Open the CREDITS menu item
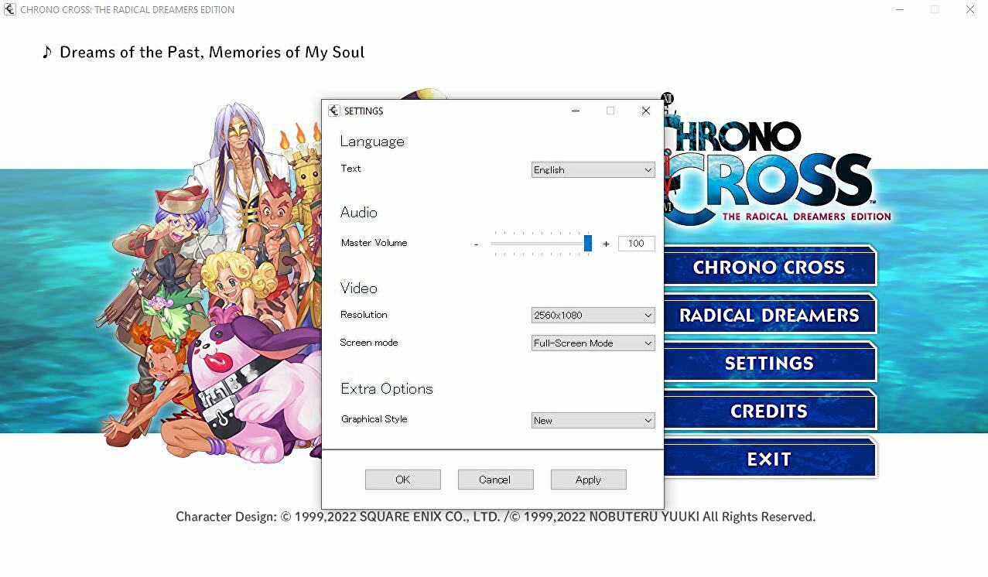This screenshot has height=577, width=988. pyautogui.click(x=769, y=411)
